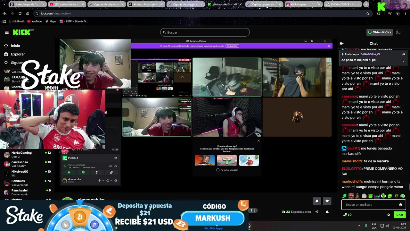
Task: Click ELXILOTITO username in chat
Action: pos(352,169)
